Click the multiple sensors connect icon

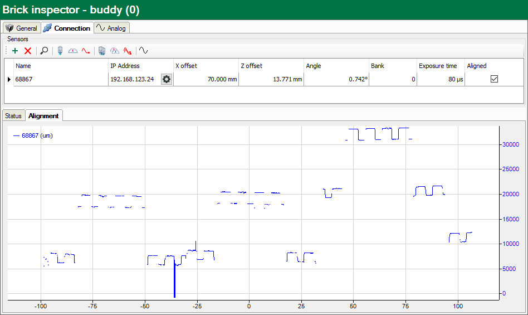click(102, 51)
